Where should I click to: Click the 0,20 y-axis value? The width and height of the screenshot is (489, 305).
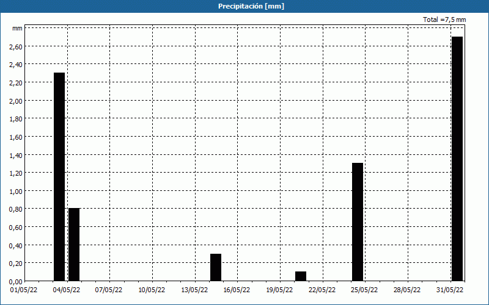click(17, 264)
